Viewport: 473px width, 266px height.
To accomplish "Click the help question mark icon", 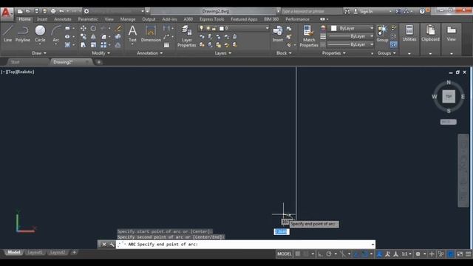I will tap(422, 11).
